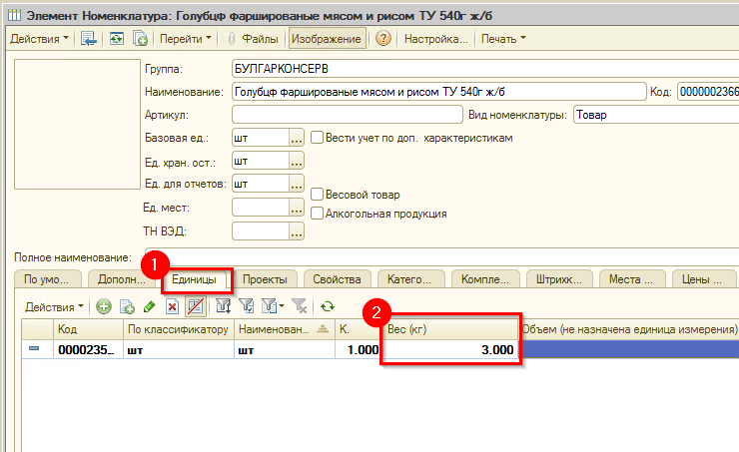Image resolution: width=739 pixels, height=452 pixels.
Task: Click the green Refresh list icon
Action: 327,306
